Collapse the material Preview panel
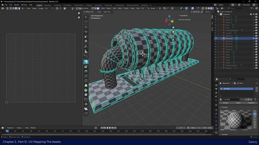 pos(221,107)
